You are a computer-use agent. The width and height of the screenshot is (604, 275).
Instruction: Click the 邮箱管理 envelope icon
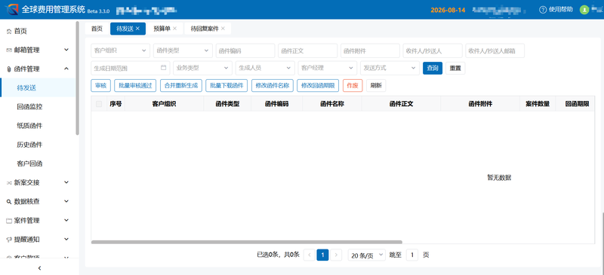[x=9, y=50]
